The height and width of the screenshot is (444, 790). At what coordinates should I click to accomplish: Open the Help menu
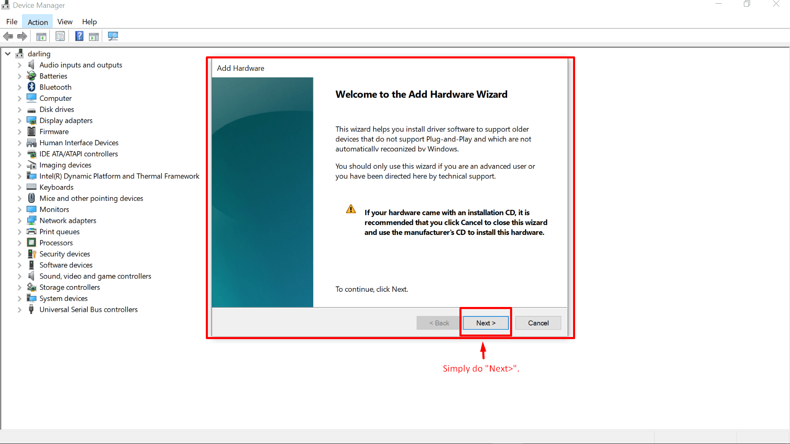tap(89, 22)
